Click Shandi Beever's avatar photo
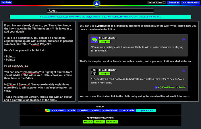201x129 pixels. (x=94, y=72)
